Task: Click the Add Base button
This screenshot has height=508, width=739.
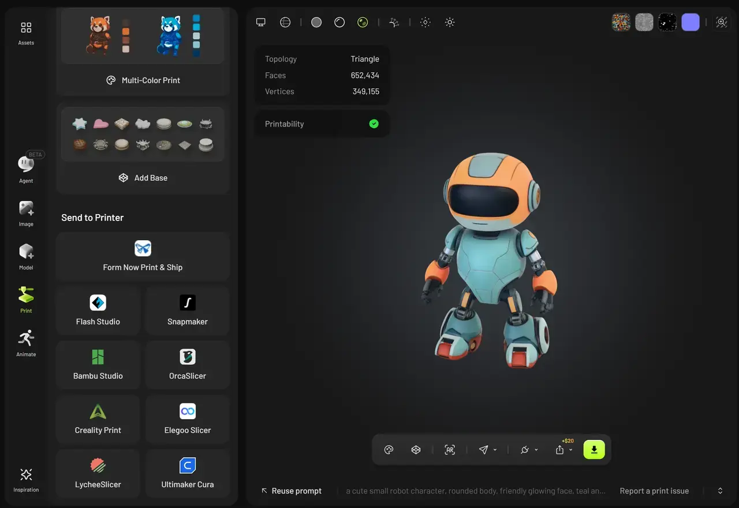Action: click(x=143, y=178)
